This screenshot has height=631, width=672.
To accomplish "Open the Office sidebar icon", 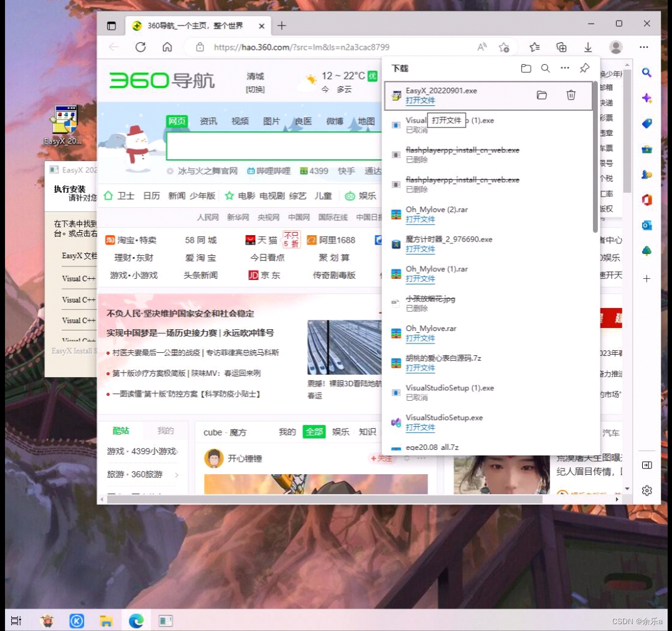I will tap(646, 200).
